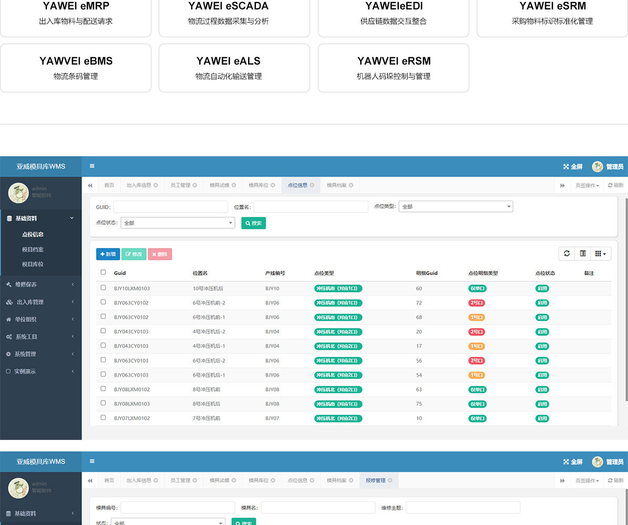Open the grid columns dropdown button

tap(601, 254)
